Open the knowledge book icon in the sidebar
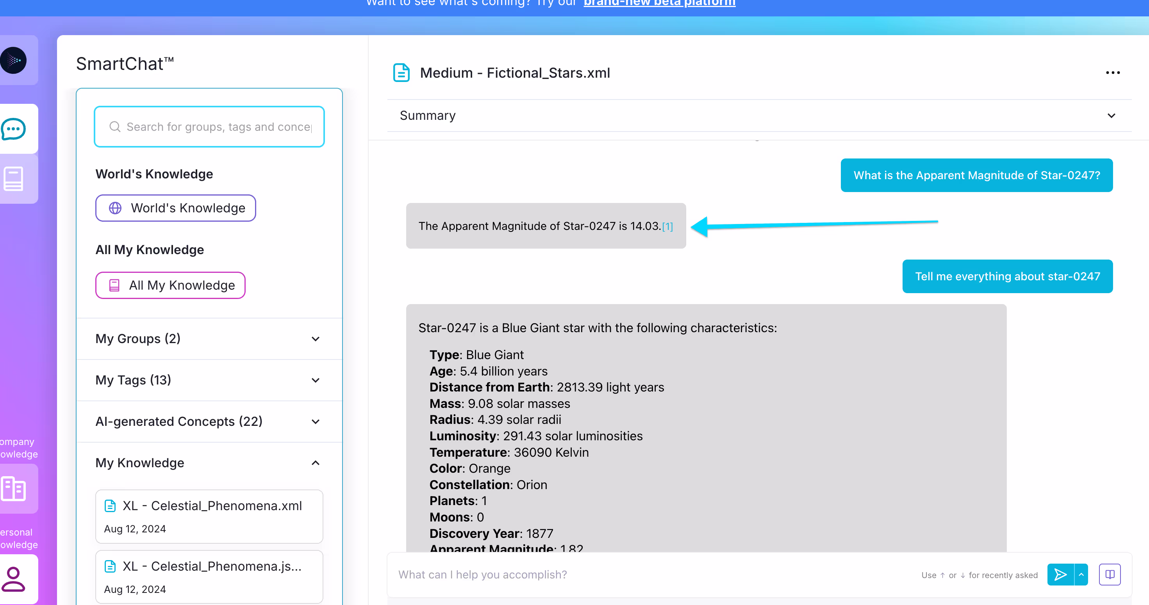This screenshot has width=1149, height=605. pyautogui.click(x=13, y=179)
